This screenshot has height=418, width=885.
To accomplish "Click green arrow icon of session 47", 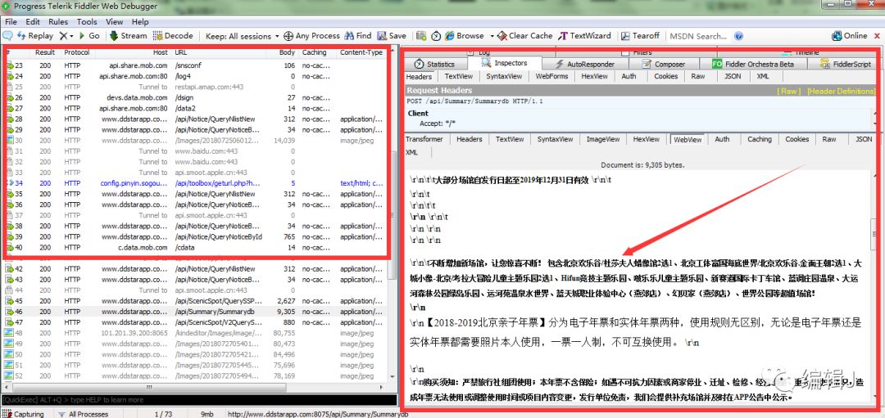I will point(10,322).
